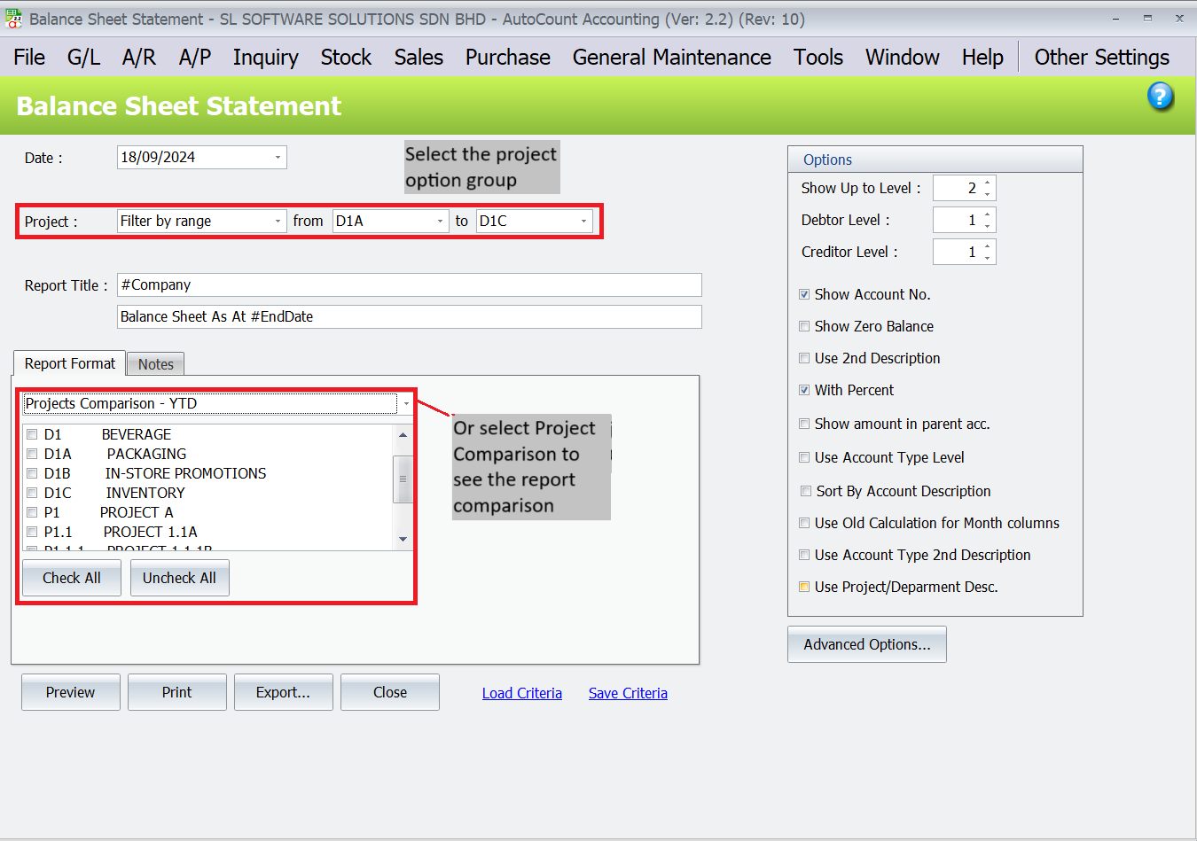Switch to the Notes tab
Image resolution: width=1197 pixels, height=841 pixels.
pyautogui.click(x=156, y=364)
